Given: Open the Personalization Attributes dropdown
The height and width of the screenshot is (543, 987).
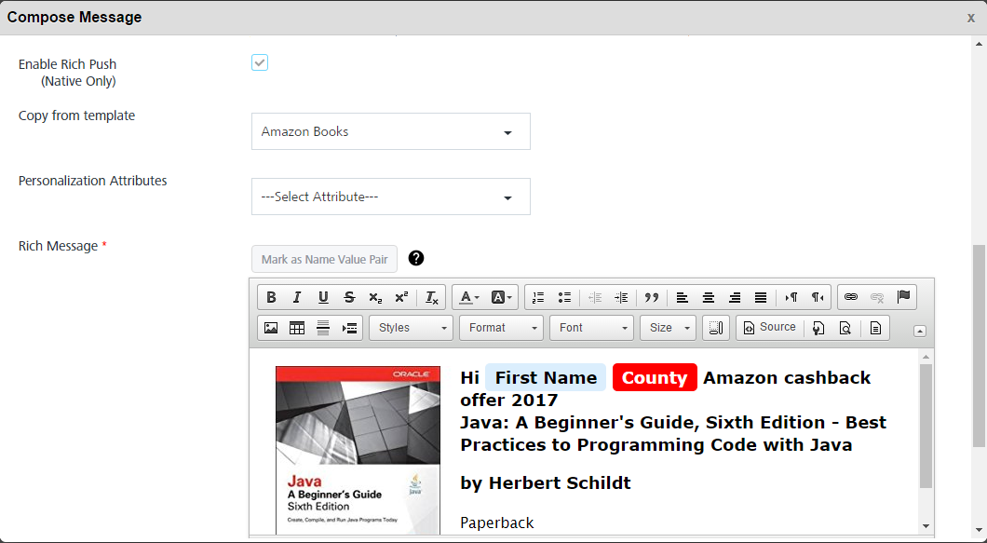Looking at the screenshot, I should tap(391, 197).
